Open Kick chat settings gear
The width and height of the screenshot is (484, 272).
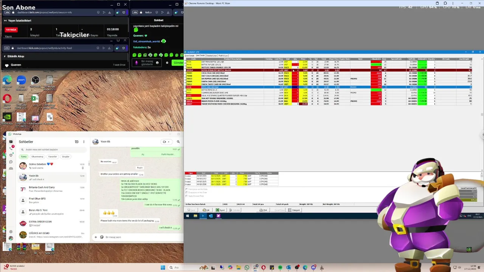coord(167,63)
